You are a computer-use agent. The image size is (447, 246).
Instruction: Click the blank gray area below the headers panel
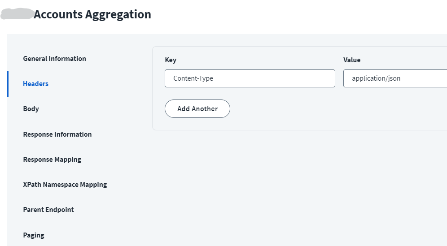pyautogui.click(x=296, y=188)
